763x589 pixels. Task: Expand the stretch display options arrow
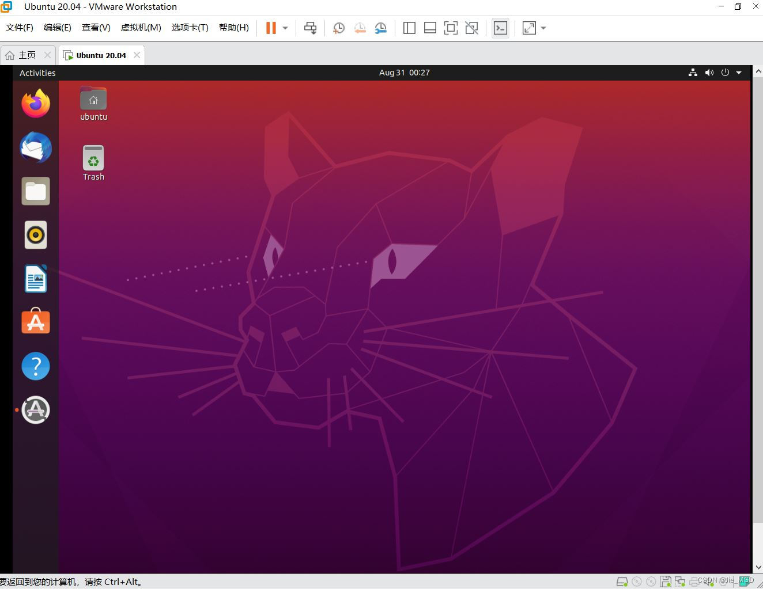[543, 28]
